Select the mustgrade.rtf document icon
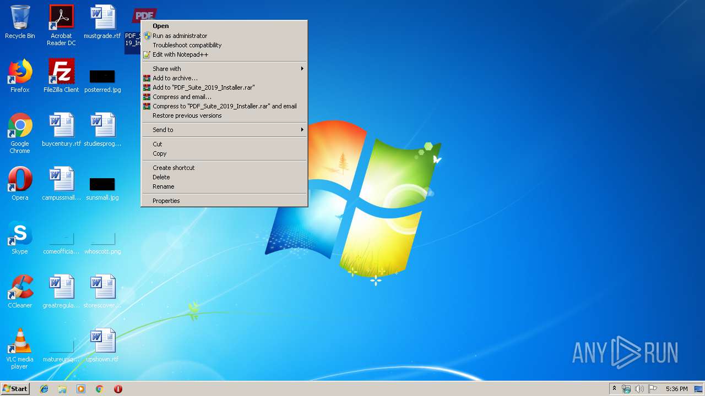The height and width of the screenshot is (396, 705). 102,22
